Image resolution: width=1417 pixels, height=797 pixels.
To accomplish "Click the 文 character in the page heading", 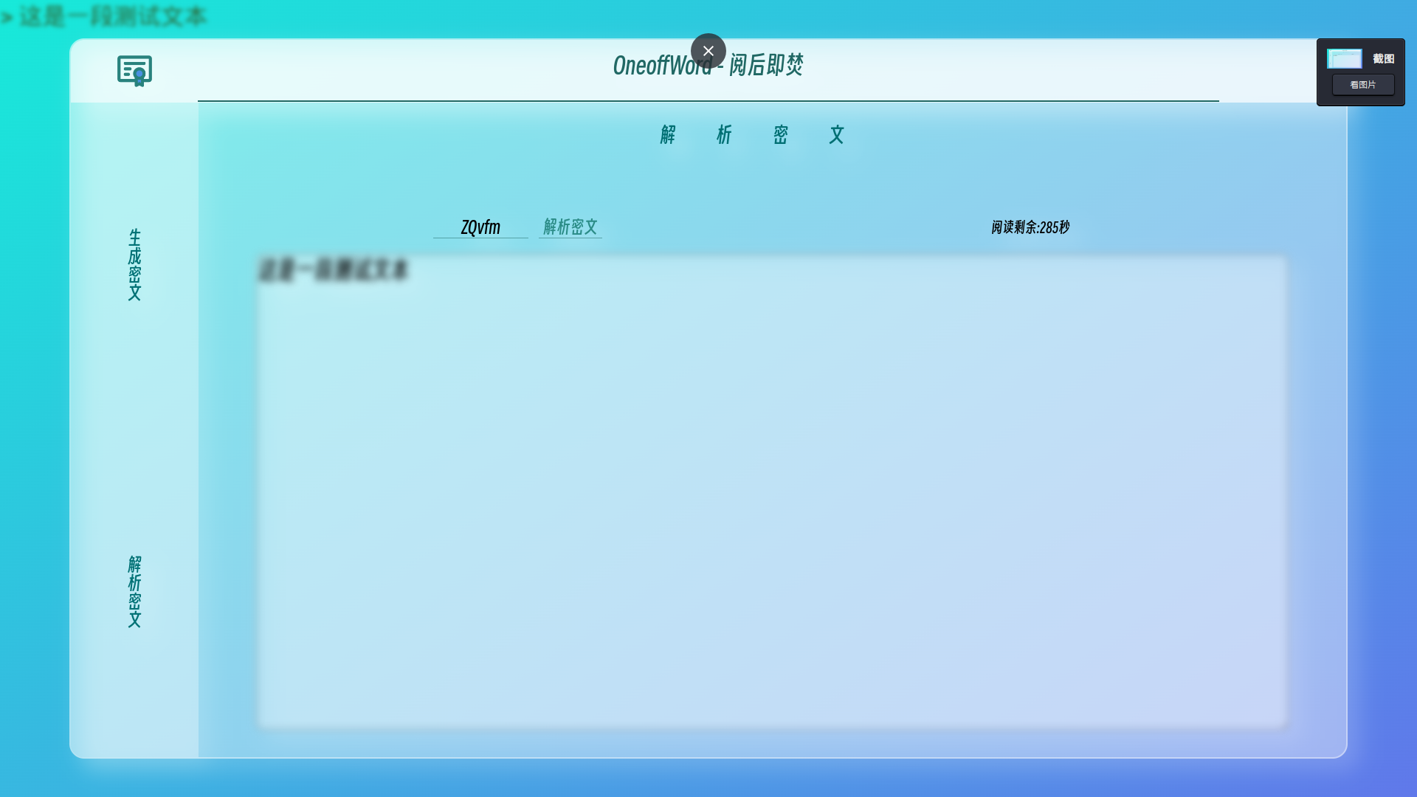I will (x=836, y=135).
